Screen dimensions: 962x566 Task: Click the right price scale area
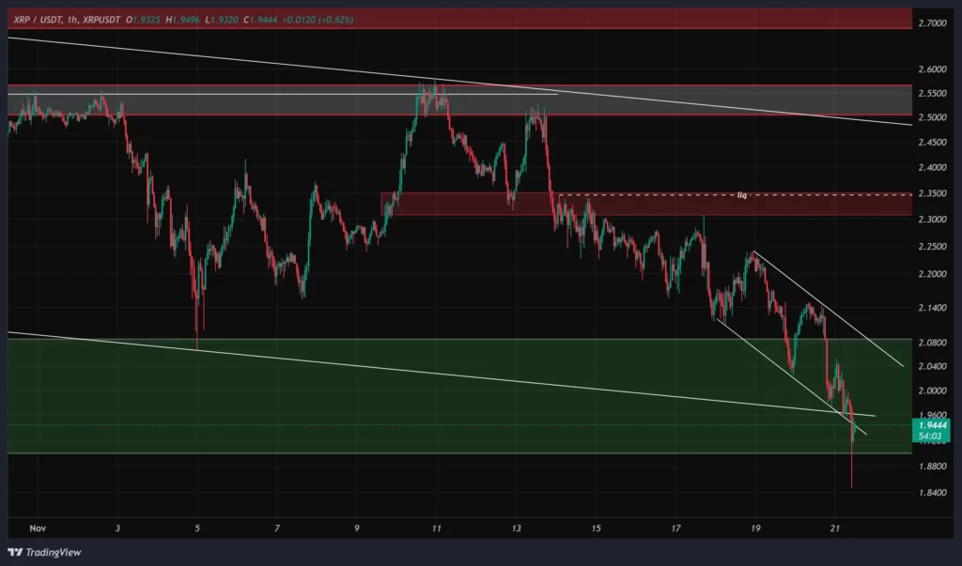click(932, 282)
